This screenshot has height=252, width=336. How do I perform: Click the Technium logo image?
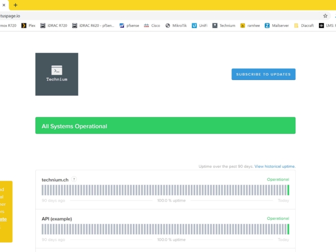tap(56, 74)
